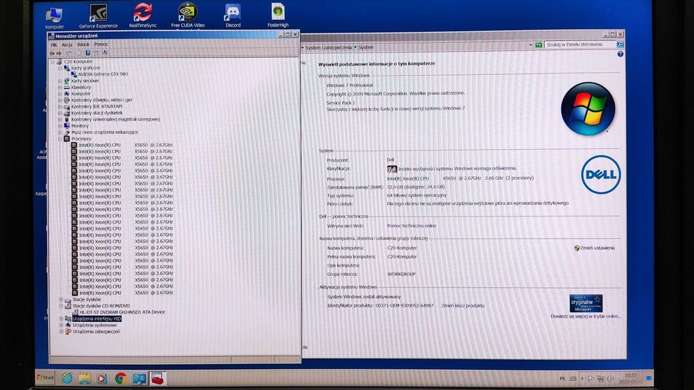Open Pomoc techniczna online link
The width and height of the screenshot is (694, 390).
[412, 226]
